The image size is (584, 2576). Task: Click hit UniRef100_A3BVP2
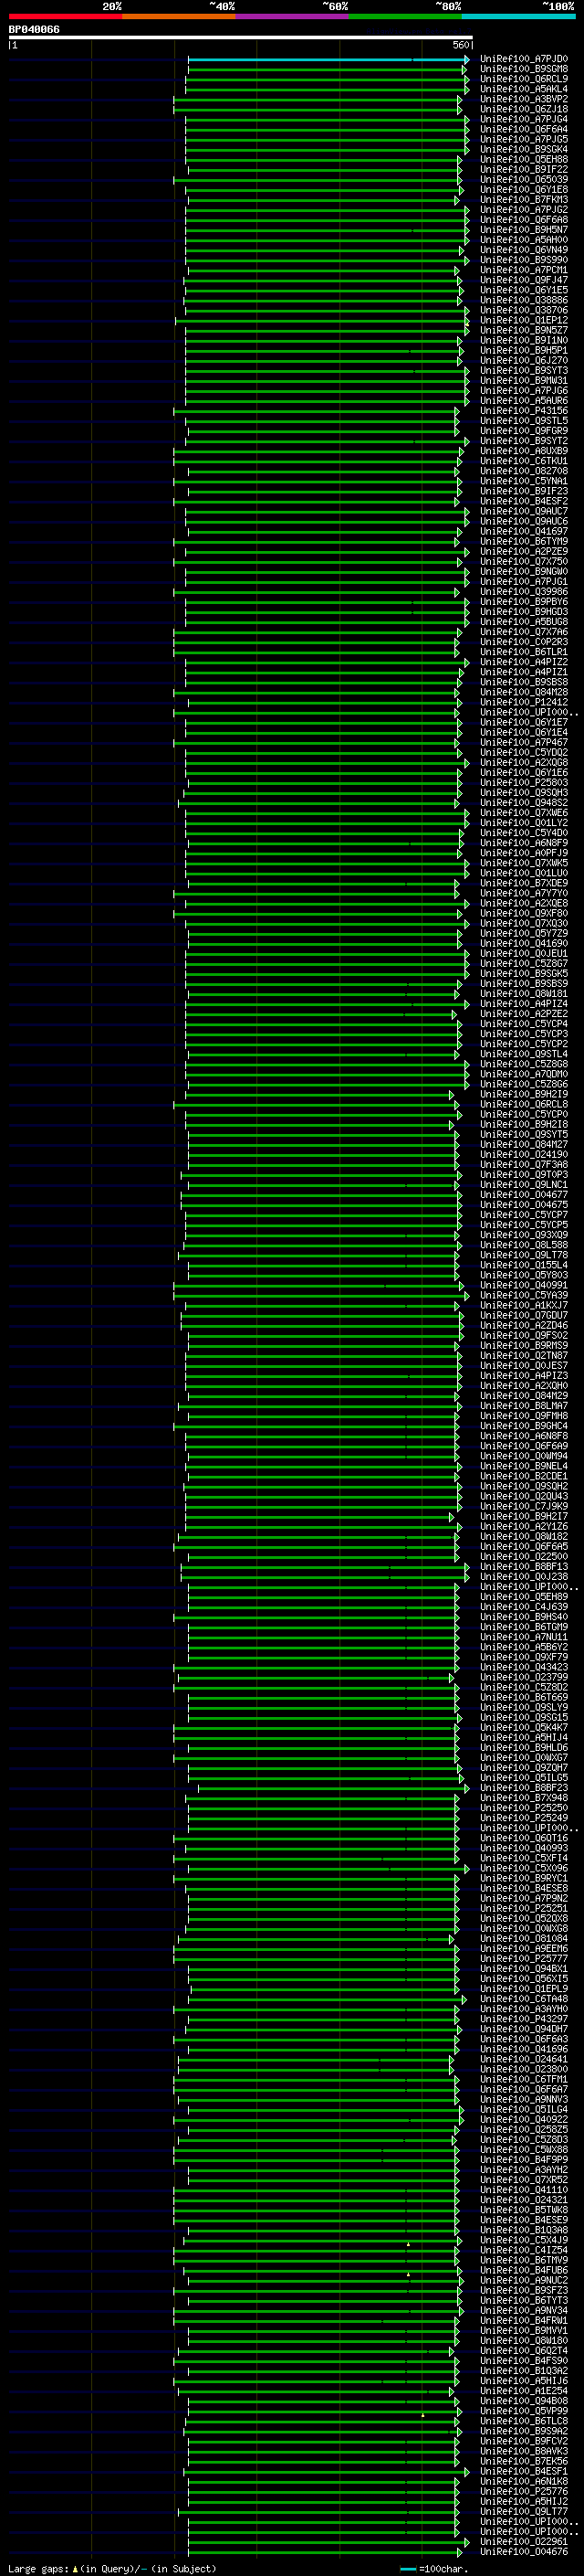pyautogui.click(x=524, y=99)
